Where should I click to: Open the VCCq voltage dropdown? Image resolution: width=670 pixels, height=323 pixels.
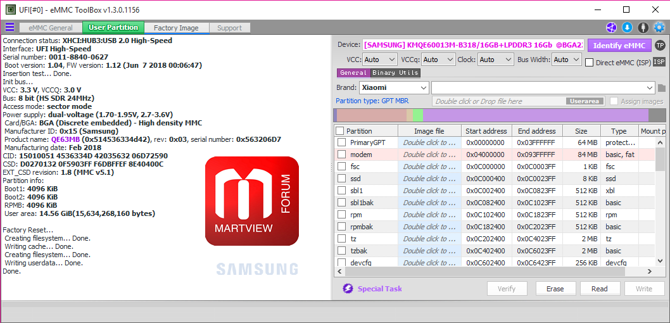pyautogui.click(x=438, y=60)
